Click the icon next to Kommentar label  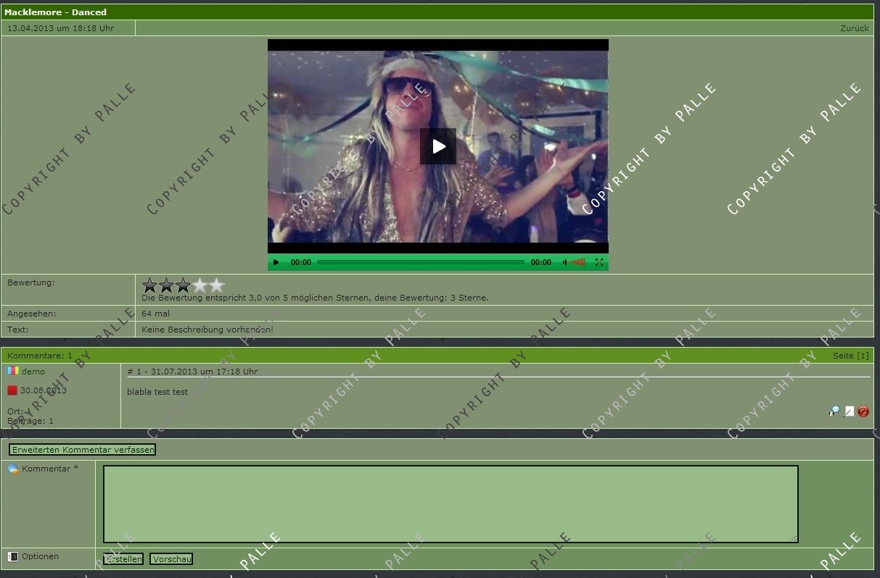[13, 469]
